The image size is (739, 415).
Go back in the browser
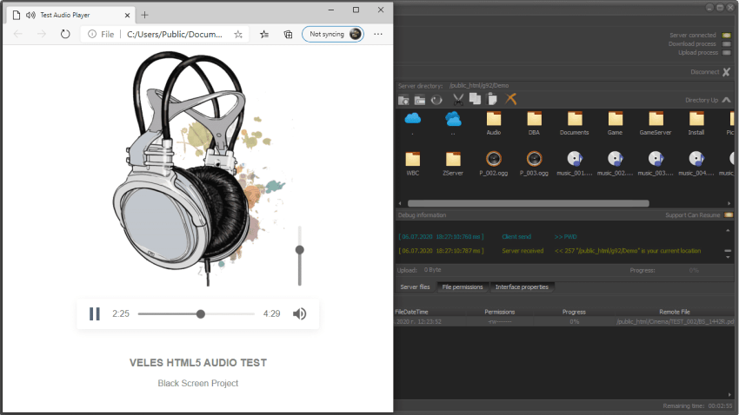point(18,34)
